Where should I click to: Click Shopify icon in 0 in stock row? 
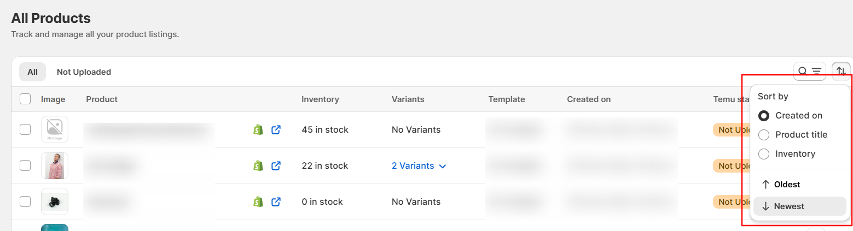[258, 202]
